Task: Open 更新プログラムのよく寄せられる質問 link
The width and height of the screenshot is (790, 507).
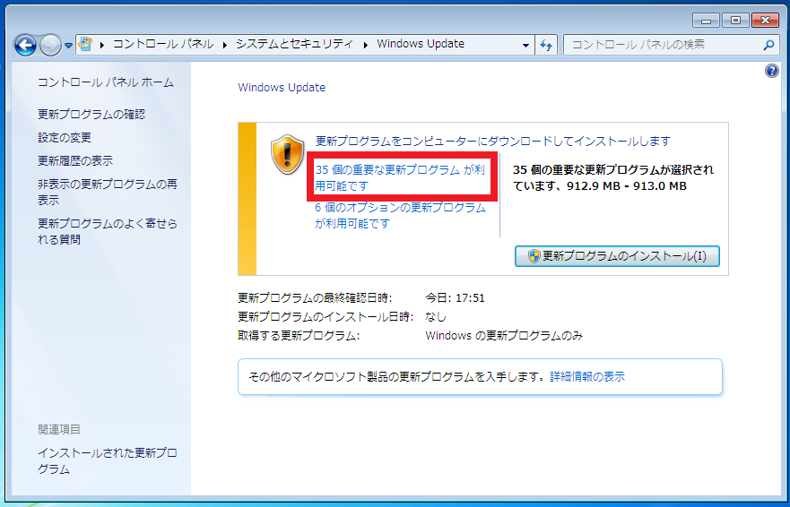Action: [x=108, y=231]
